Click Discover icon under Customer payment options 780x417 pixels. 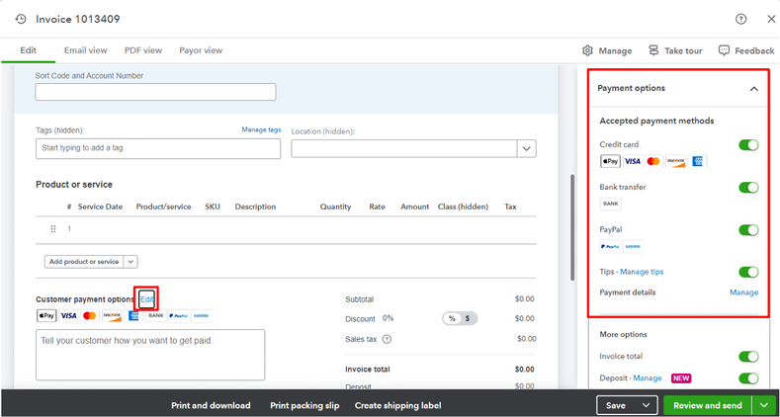click(x=112, y=315)
